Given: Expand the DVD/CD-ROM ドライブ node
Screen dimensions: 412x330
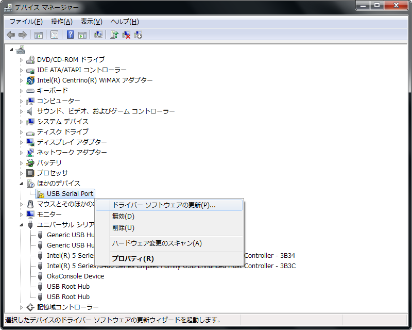Looking at the screenshot, I should (x=22, y=60).
